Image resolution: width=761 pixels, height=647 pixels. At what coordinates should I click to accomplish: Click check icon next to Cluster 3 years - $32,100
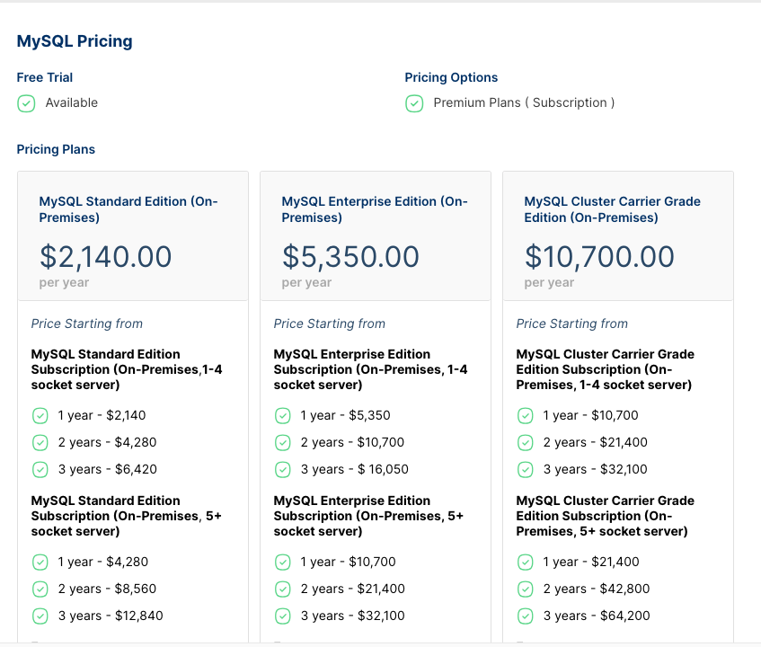tap(525, 470)
